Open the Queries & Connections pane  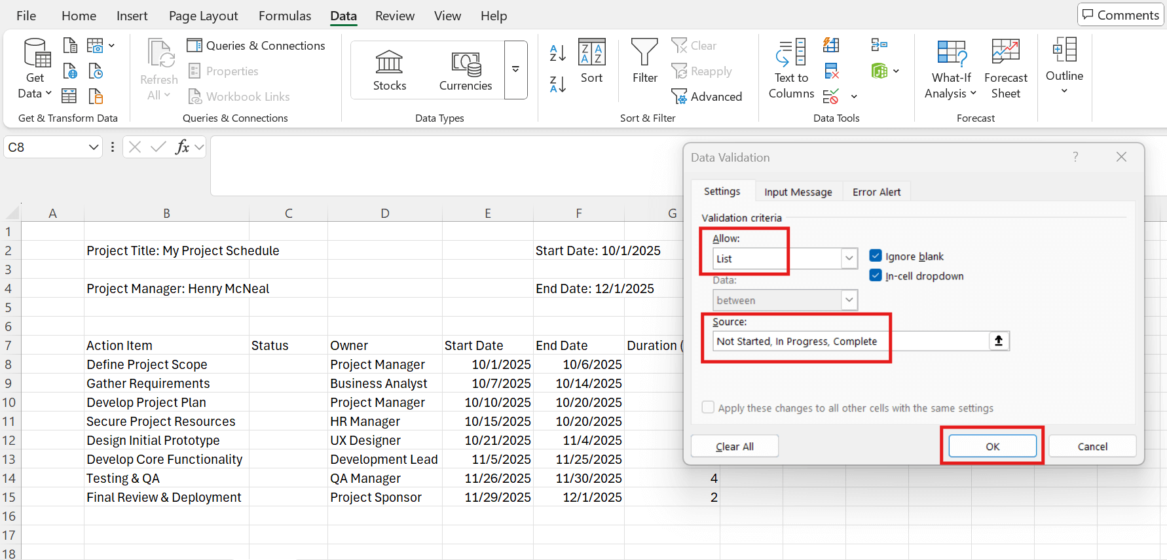(256, 46)
